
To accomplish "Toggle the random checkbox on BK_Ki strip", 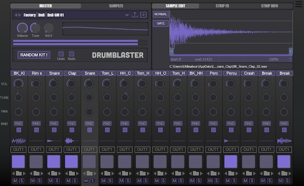I will pos(19,130).
